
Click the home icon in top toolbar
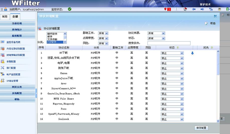pyautogui.click(x=185, y=9)
